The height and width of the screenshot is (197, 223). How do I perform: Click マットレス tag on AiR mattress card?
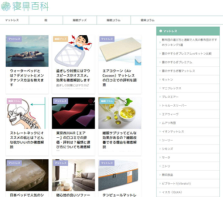point(60,101)
